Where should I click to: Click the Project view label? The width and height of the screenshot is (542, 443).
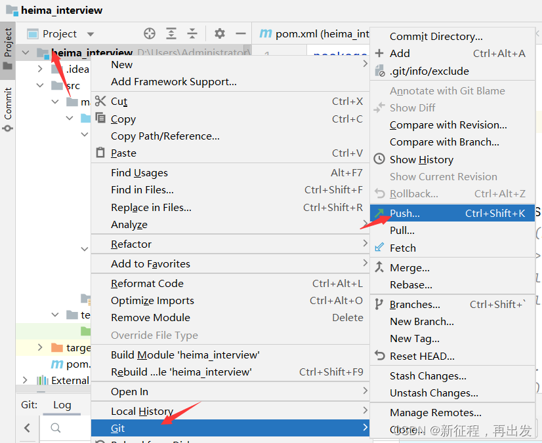[x=60, y=34]
